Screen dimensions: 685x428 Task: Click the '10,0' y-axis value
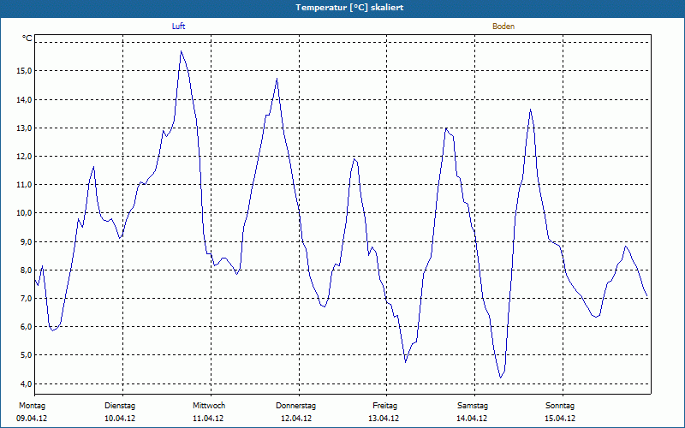(x=25, y=213)
